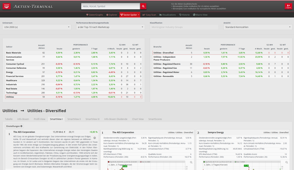Click the Logout icon button

(288, 6)
